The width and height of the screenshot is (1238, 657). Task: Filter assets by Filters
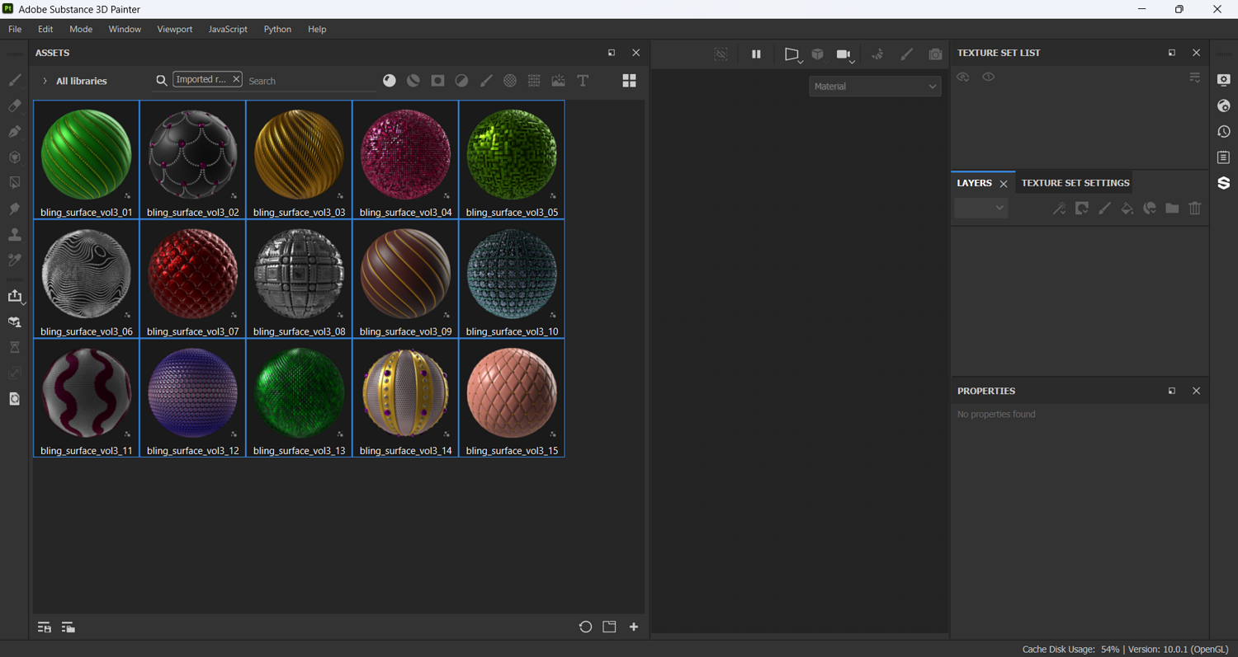(461, 80)
